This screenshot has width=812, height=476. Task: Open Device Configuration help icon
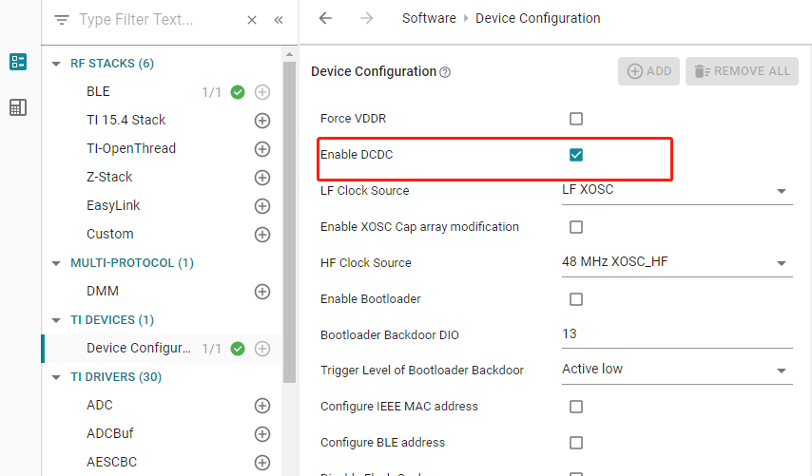(x=445, y=72)
